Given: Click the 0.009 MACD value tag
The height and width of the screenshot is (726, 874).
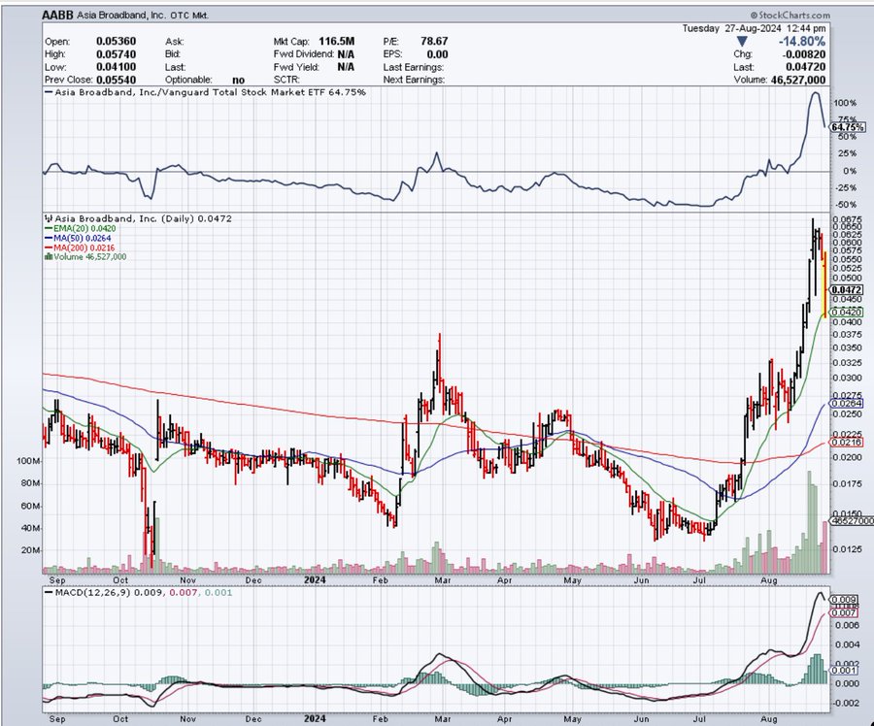Looking at the screenshot, I should point(844,600).
